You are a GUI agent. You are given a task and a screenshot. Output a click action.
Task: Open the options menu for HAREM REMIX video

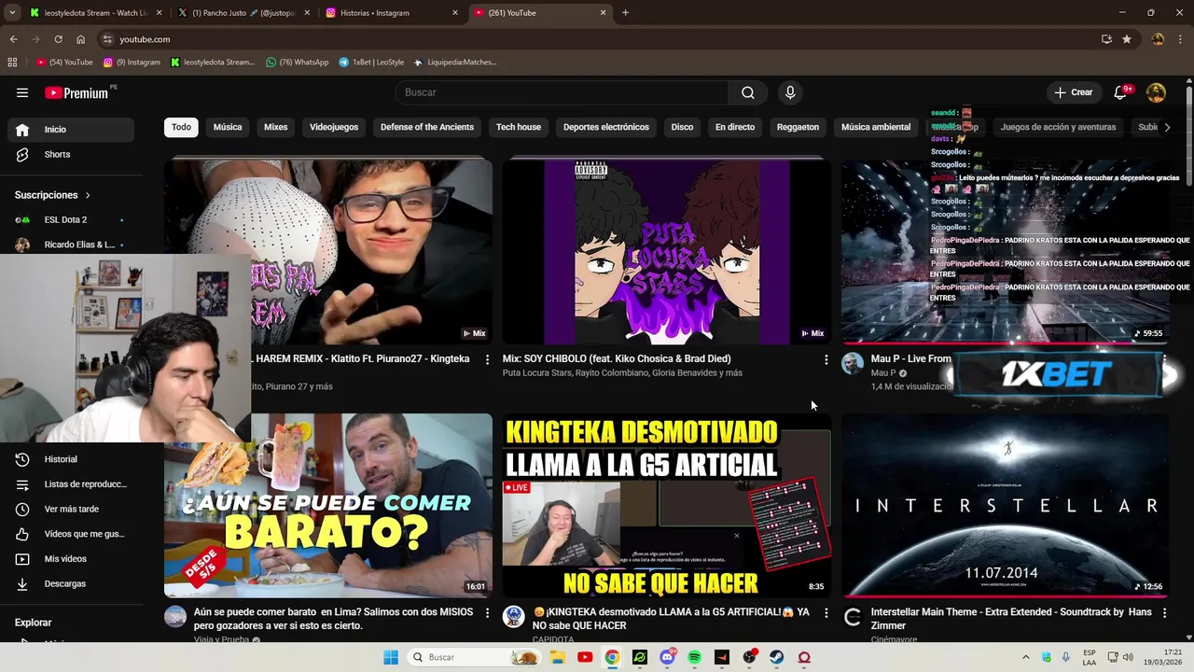point(487,359)
